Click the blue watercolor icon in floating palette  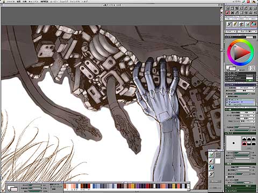211,167
